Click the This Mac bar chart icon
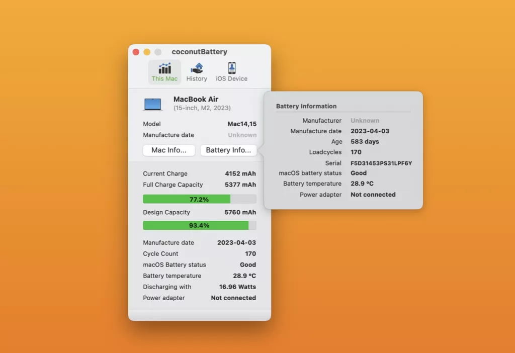Screen dimensions: 515x353 click(x=164, y=68)
